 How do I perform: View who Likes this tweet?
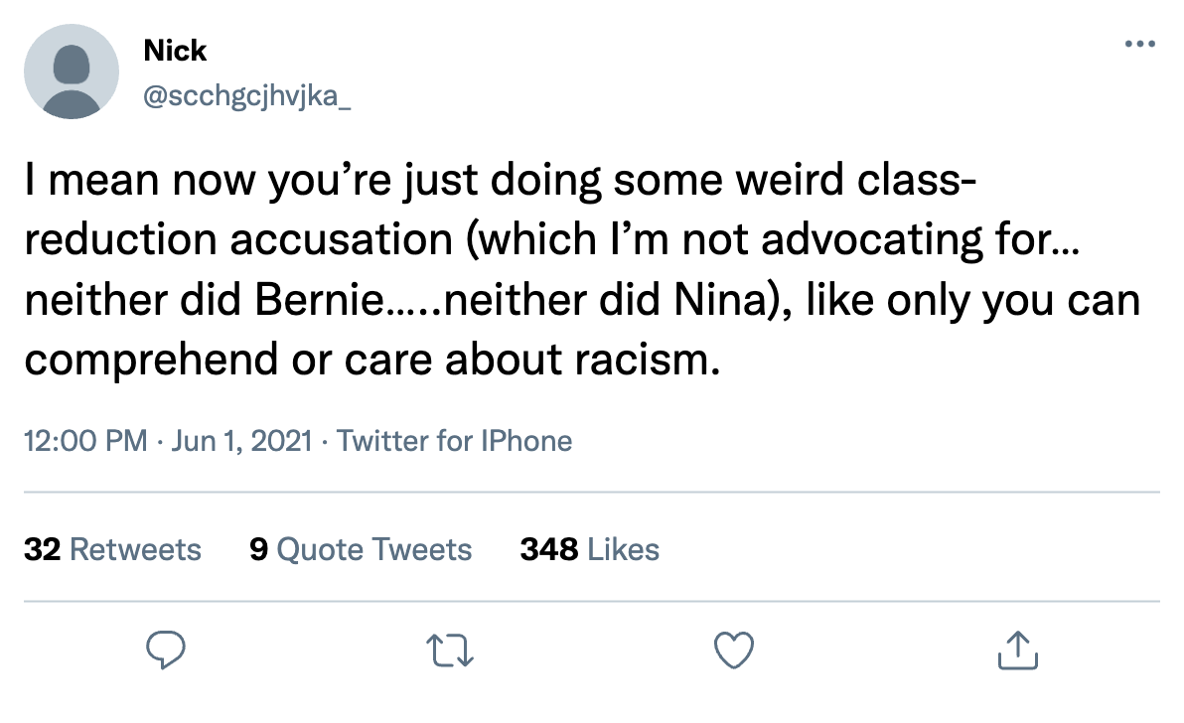(x=623, y=549)
